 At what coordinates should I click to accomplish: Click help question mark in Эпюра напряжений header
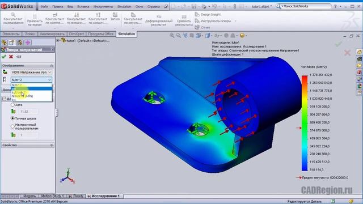(52, 49)
